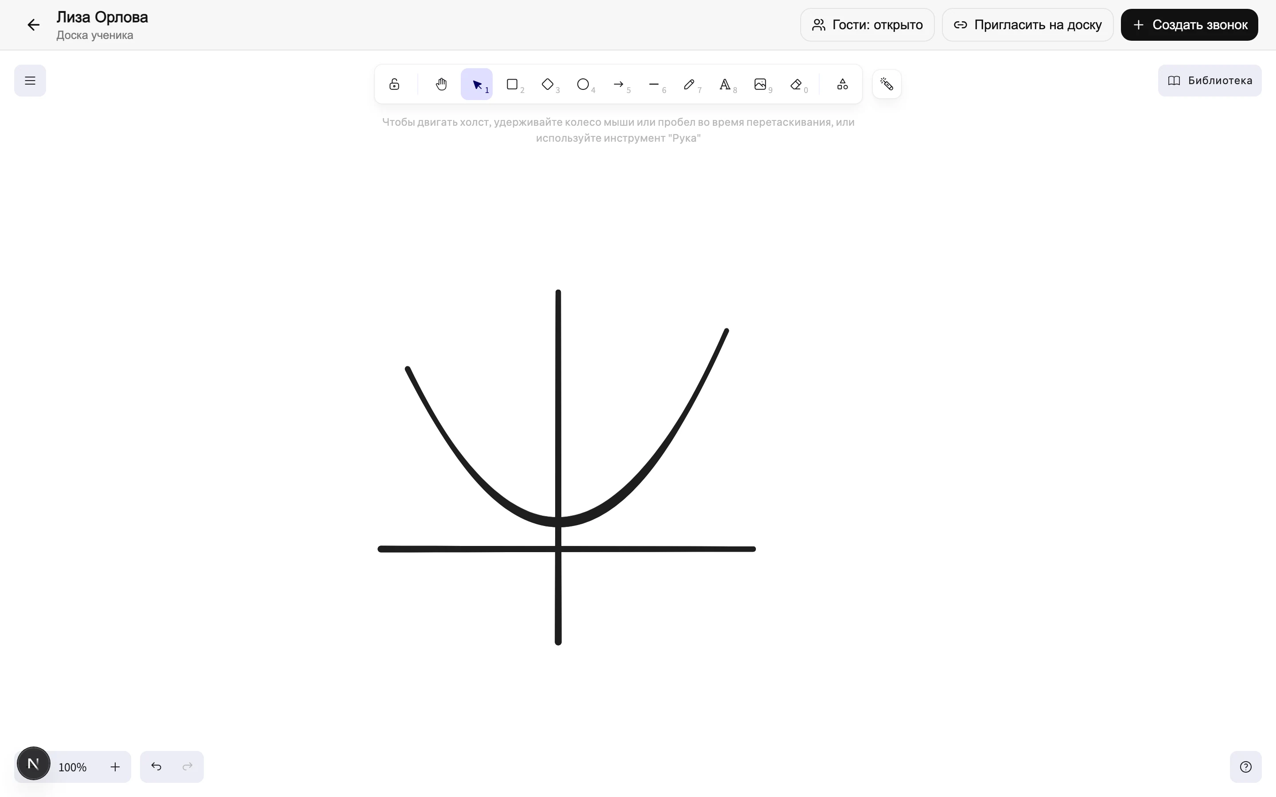
Task: Open the hamburger main menu
Action: coord(30,81)
